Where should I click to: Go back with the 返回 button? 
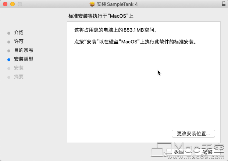pyautogui.click(x=179, y=152)
